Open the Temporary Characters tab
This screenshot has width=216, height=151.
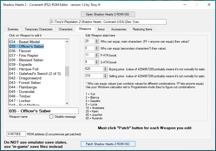(x=39, y=29)
